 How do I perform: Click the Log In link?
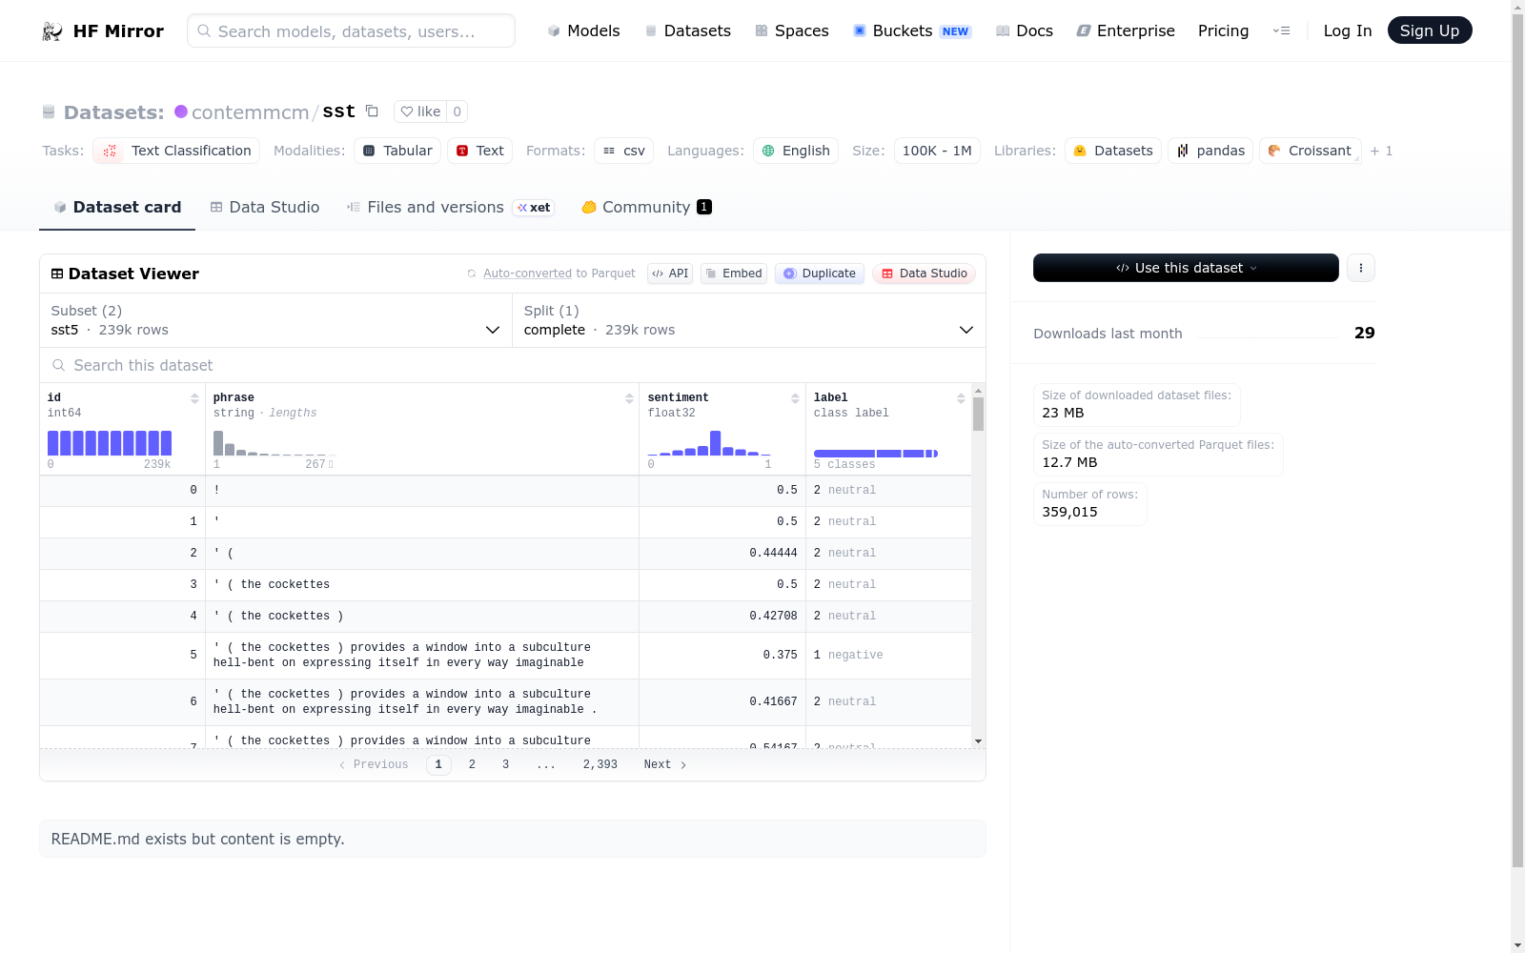click(x=1347, y=30)
